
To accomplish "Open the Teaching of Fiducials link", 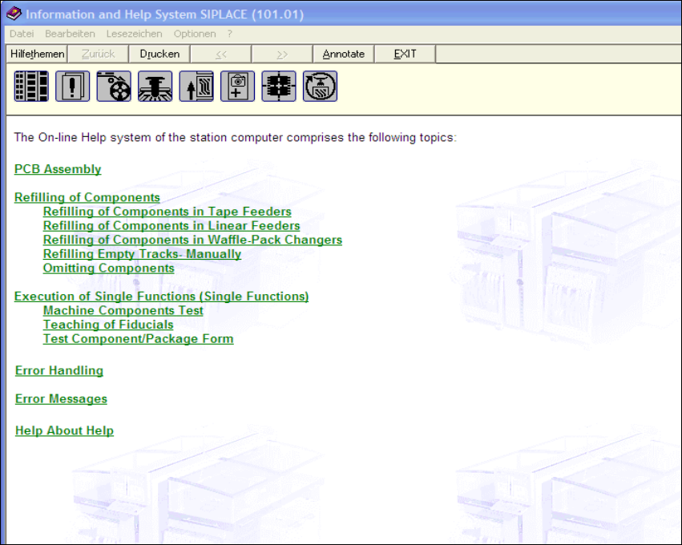I will click(108, 325).
